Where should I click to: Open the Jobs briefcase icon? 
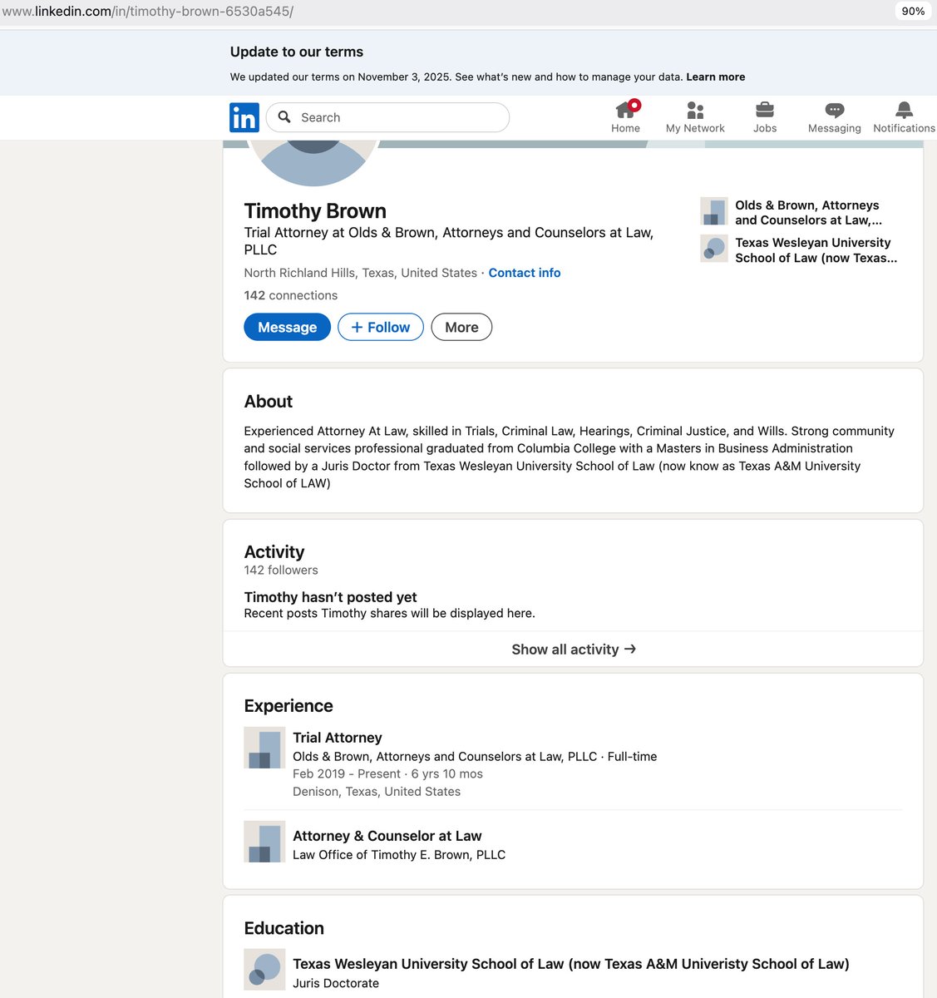765,110
